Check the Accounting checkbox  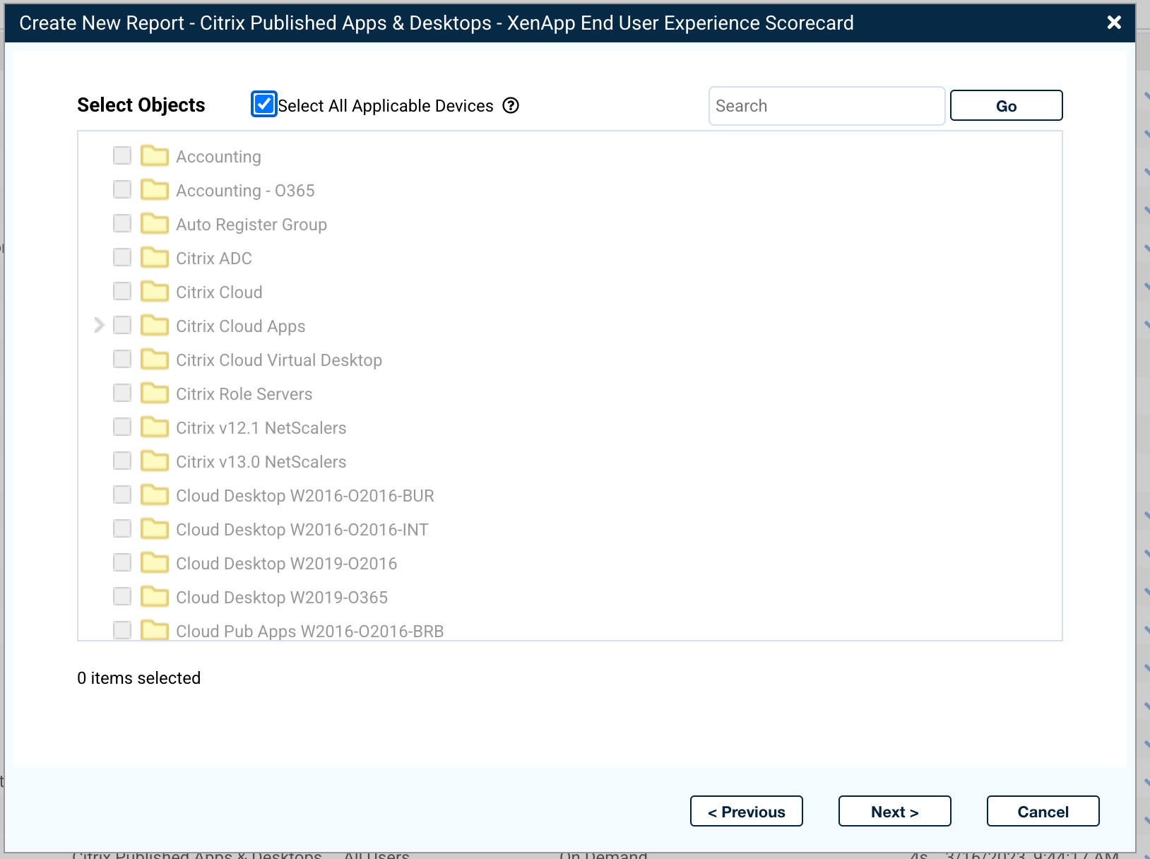[122, 155]
